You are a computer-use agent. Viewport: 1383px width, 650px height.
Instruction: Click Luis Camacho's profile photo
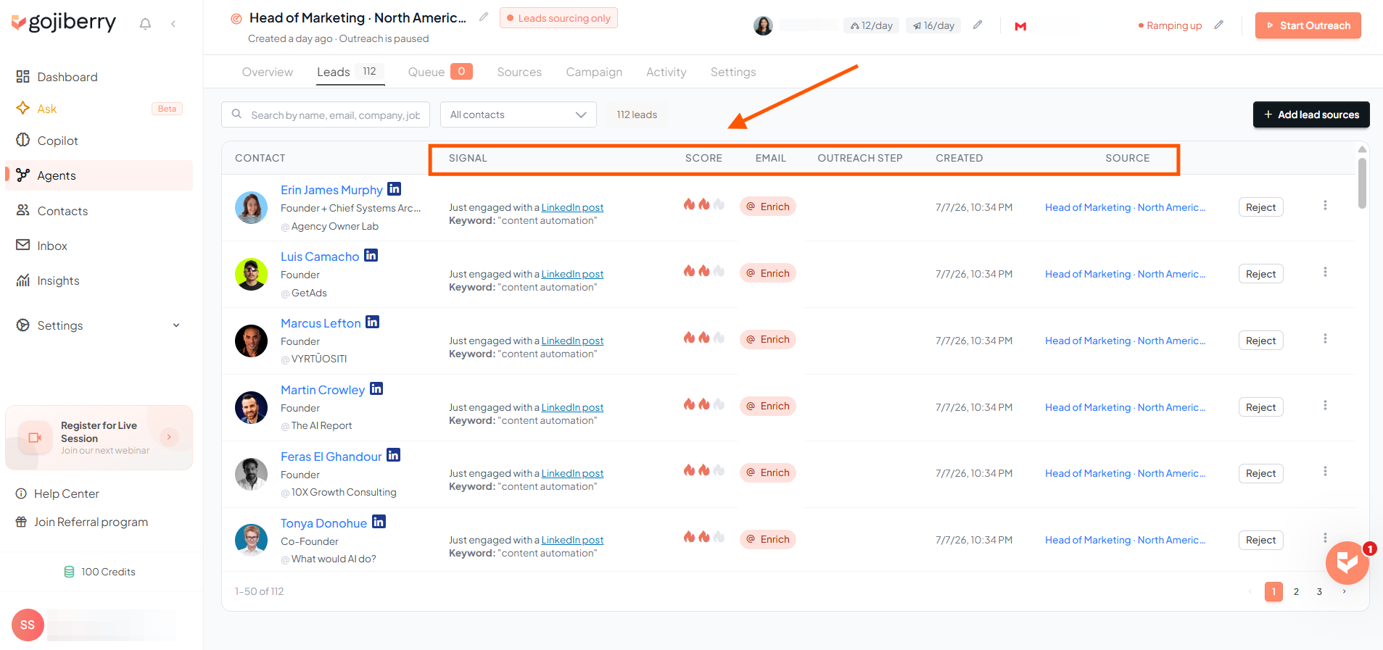pyautogui.click(x=252, y=274)
